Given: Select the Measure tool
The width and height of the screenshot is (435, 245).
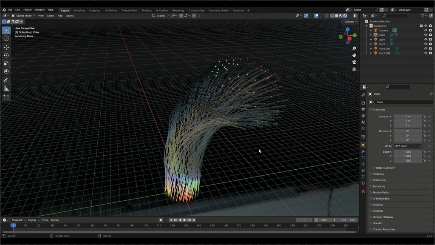Looking at the screenshot, I should coord(6,88).
